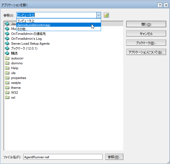The image size is (170, 164).
Task: Select the OnTimeAdmin の連絡先 database entry
Action: click(x=28, y=34)
